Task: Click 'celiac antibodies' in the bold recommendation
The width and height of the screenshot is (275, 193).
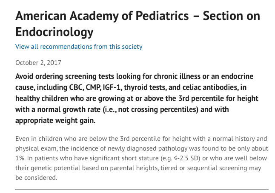Action: tap(210, 87)
